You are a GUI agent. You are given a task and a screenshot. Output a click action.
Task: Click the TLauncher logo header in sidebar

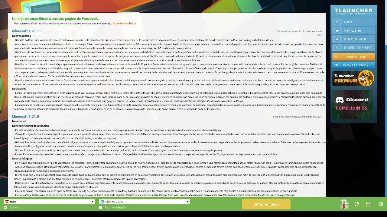[x=353, y=11]
